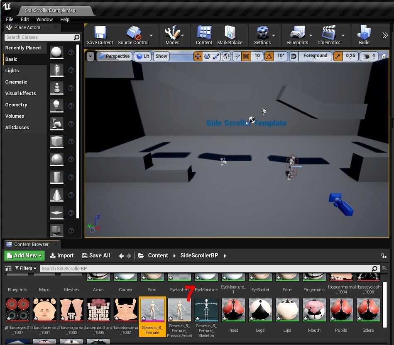
Task: Toggle the Content Browser lock icon
Action: (384, 256)
